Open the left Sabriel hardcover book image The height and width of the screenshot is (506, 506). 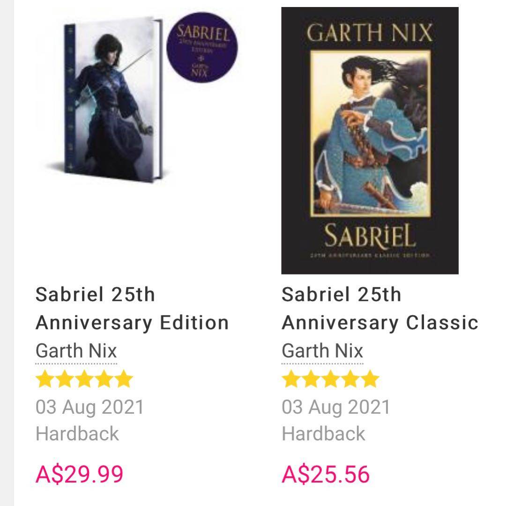pyautogui.click(x=112, y=98)
